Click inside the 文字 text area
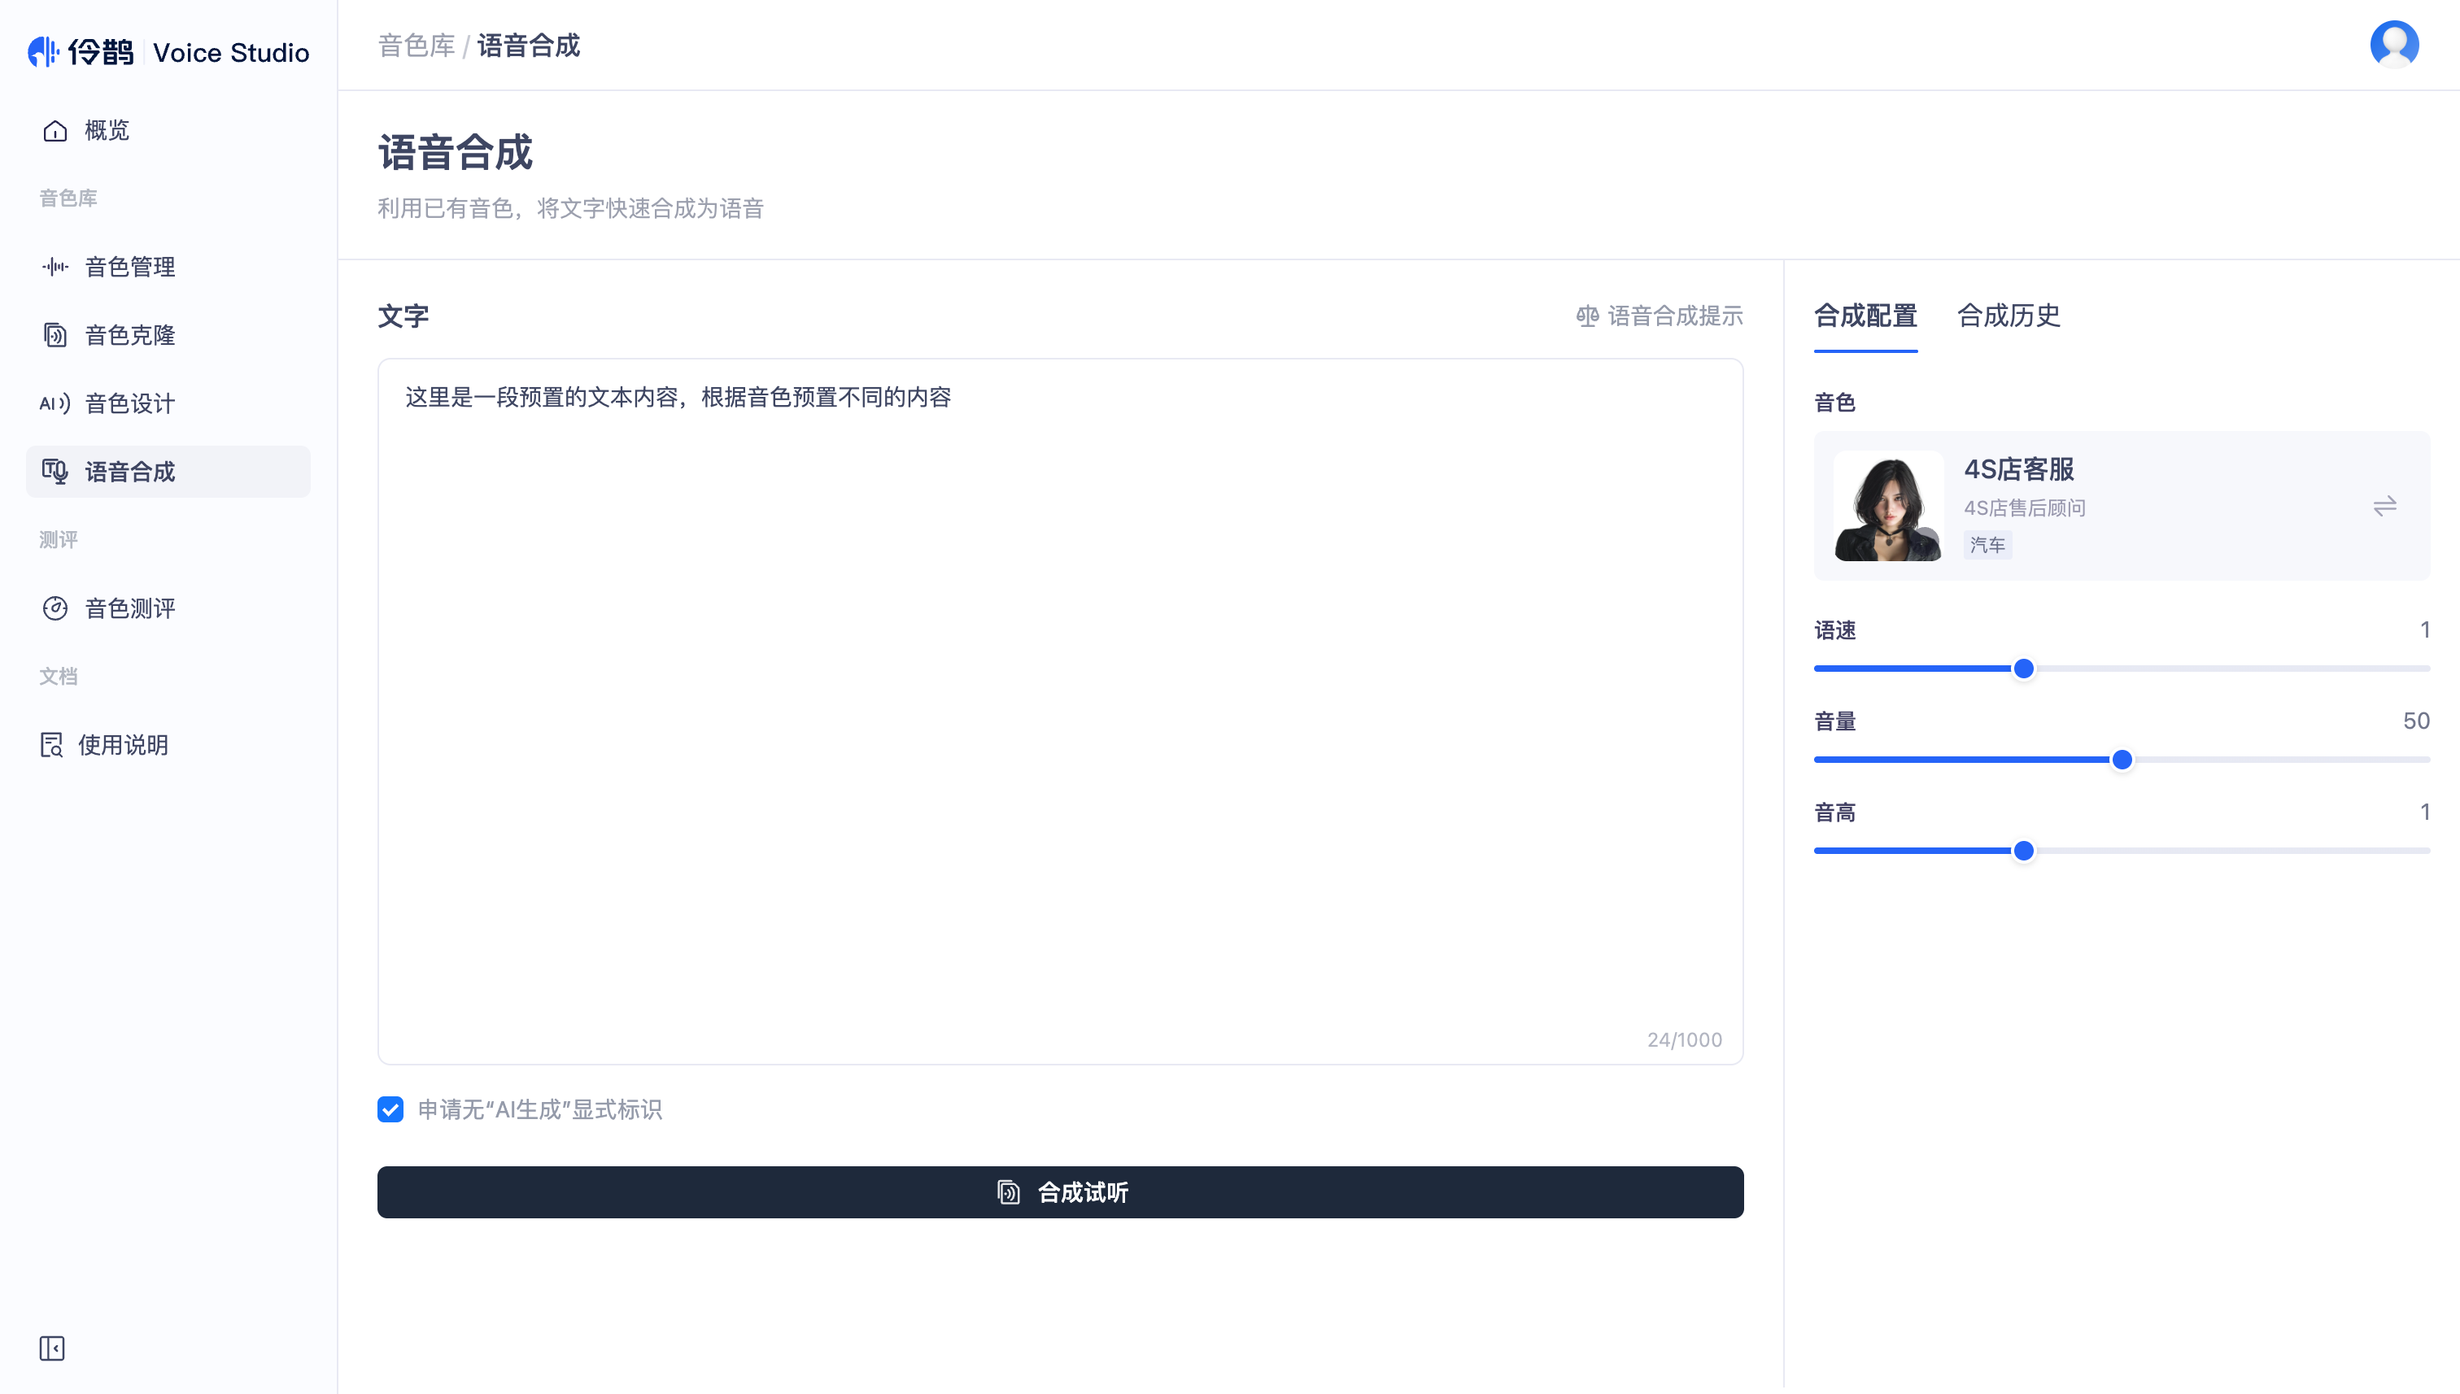The height and width of the screenshot is (1394, 2460). (x=1060, y=712)
